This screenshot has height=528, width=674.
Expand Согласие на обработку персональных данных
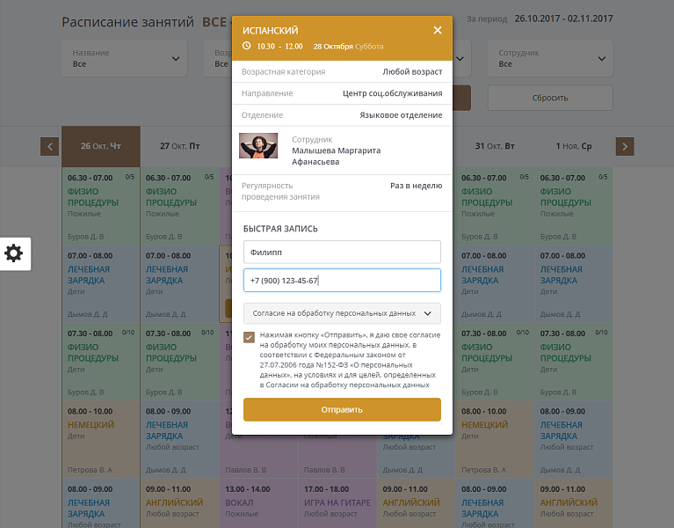click(x=342, y=312)
